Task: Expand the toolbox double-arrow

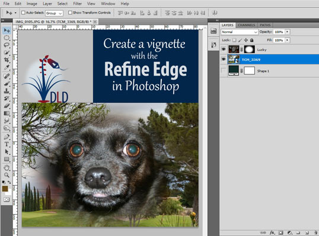Action: (x=2, y=20)
